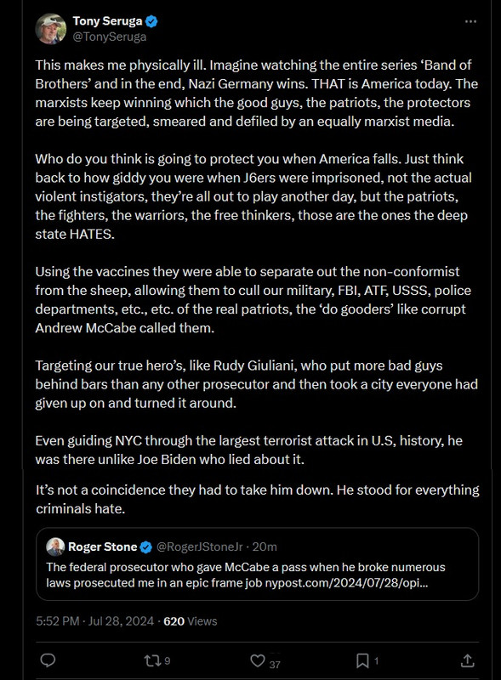Open the quoted Roger Stone post text
The image size is (501, 680).
tap(246, 575)
